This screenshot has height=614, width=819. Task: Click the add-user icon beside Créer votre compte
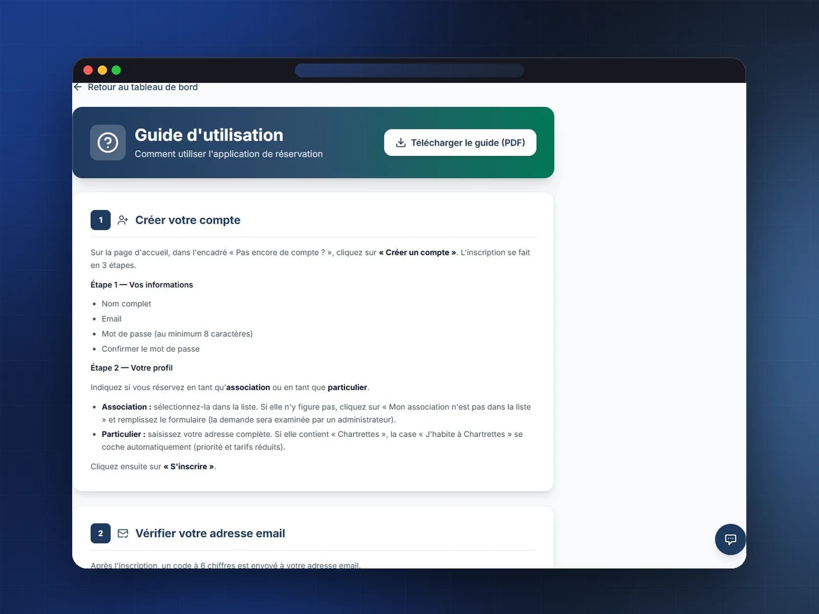(x=123, y=220)
